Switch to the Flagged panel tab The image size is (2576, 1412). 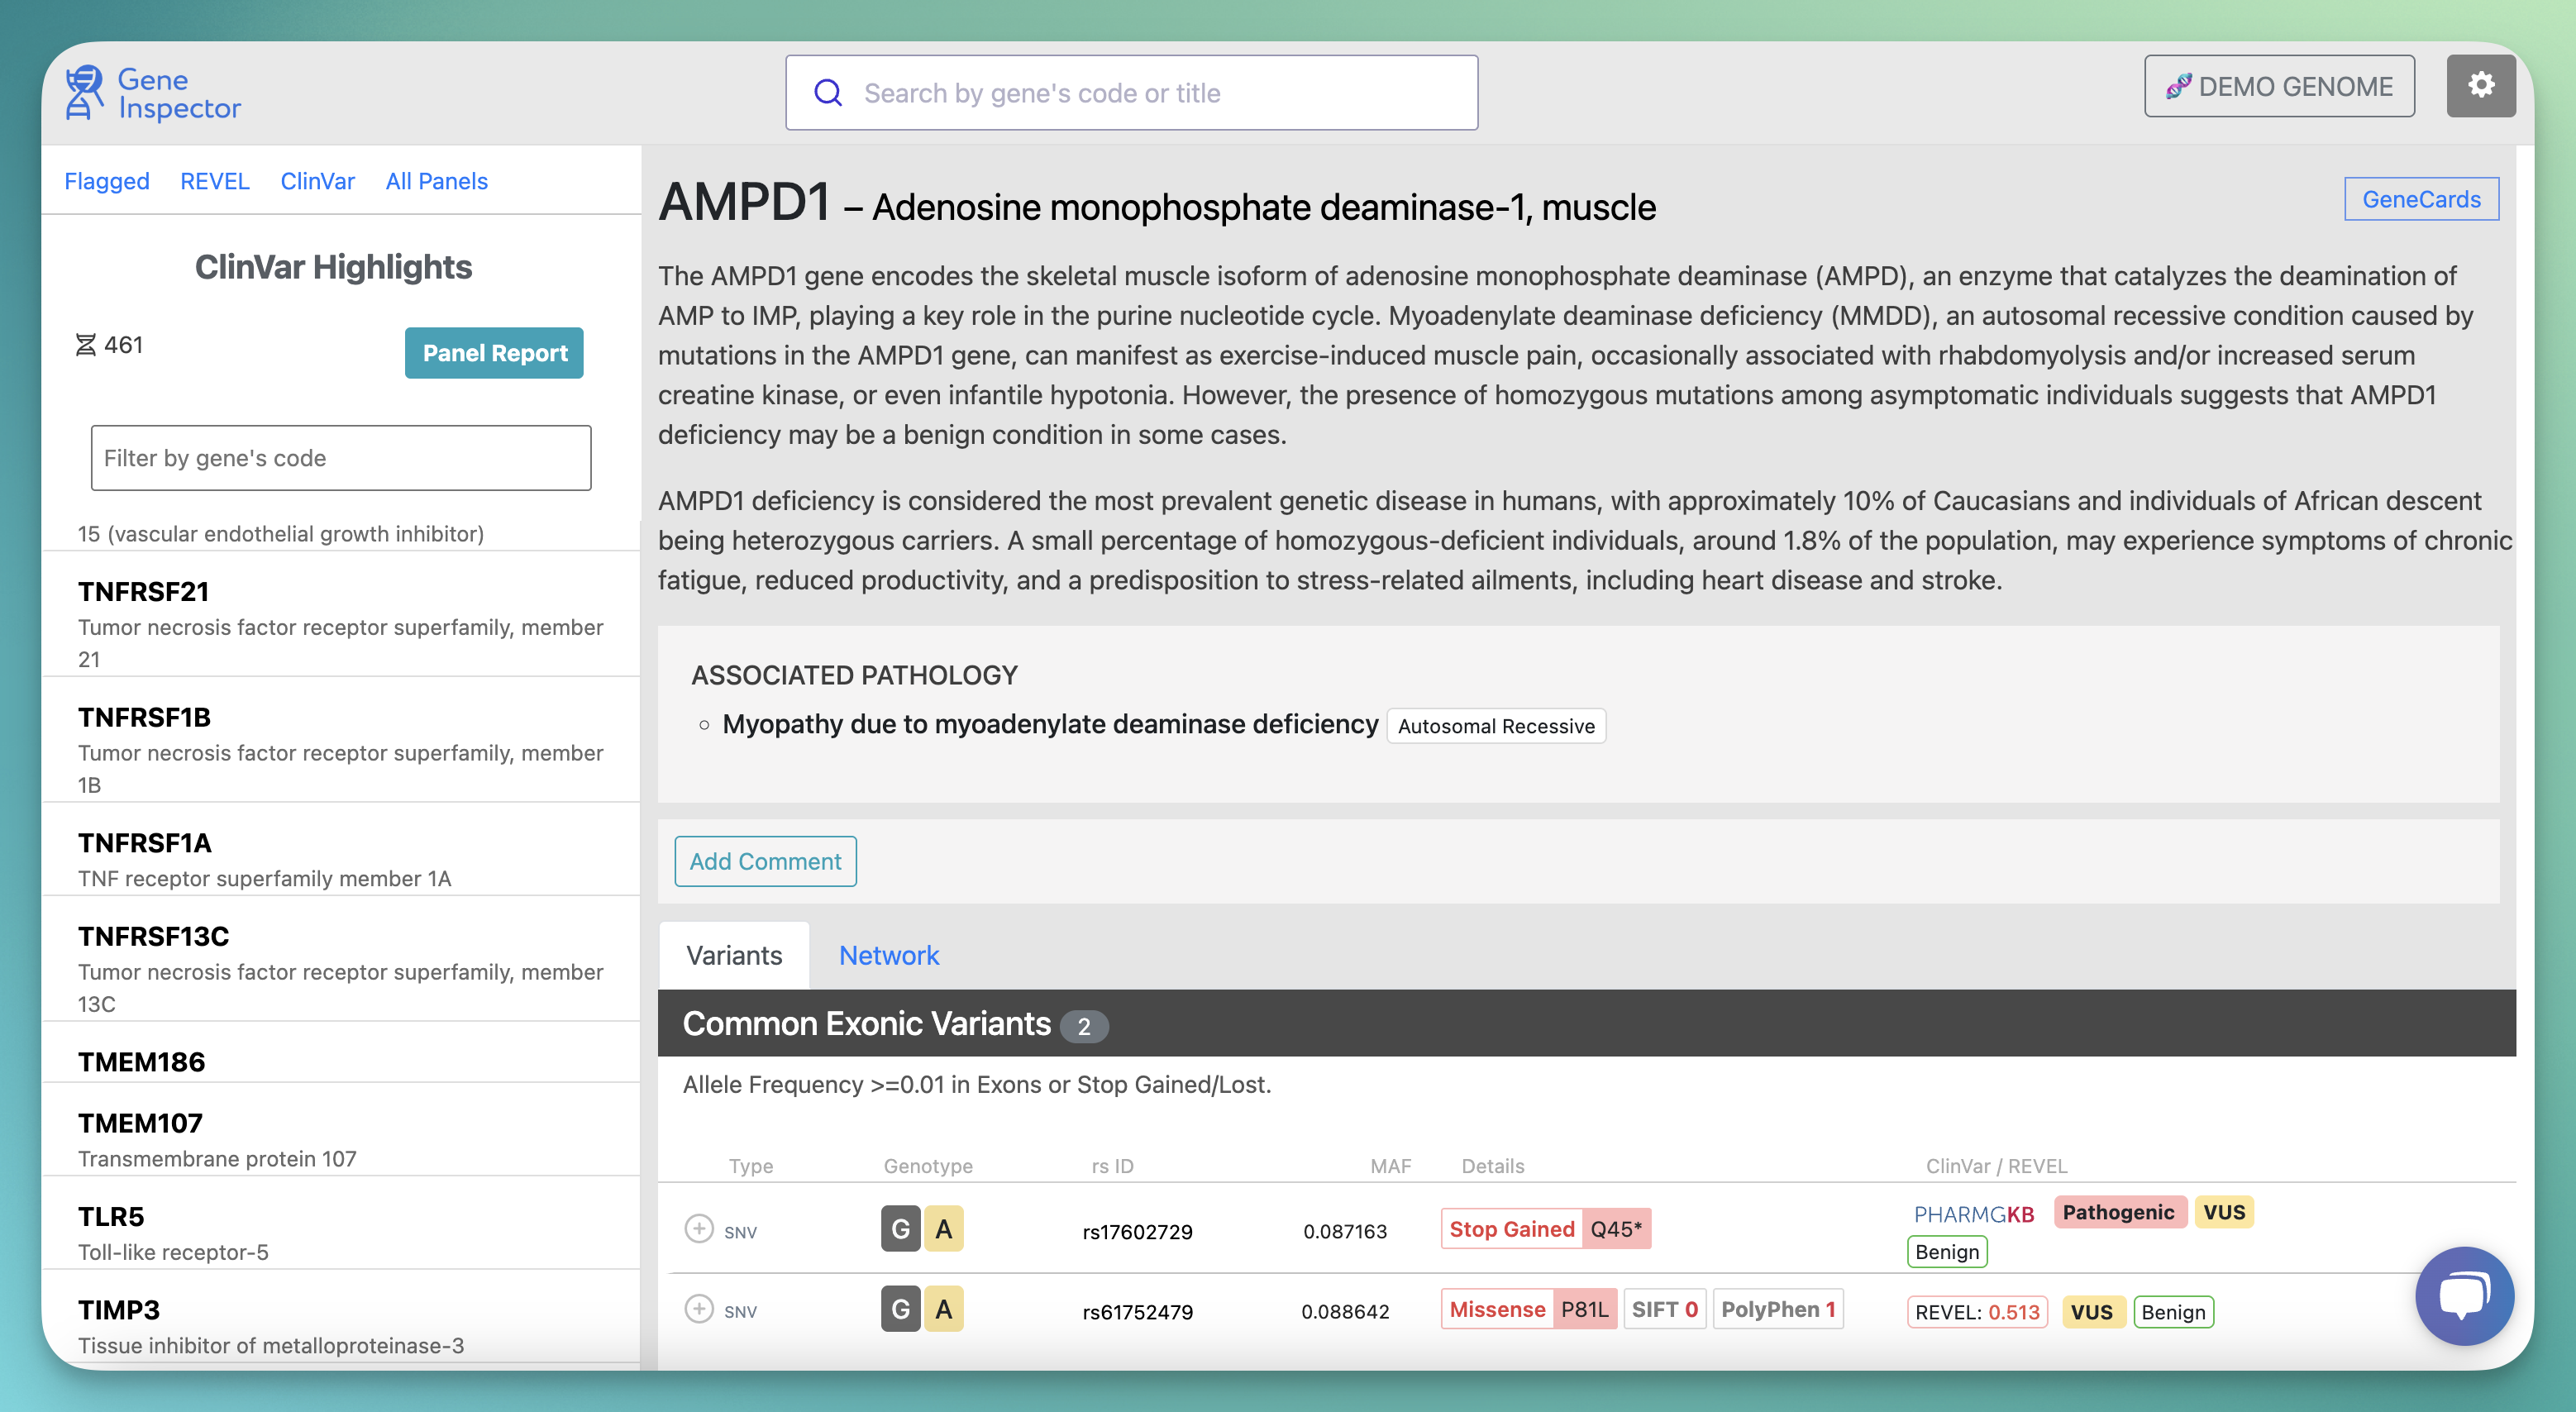(x=107, y=181)
